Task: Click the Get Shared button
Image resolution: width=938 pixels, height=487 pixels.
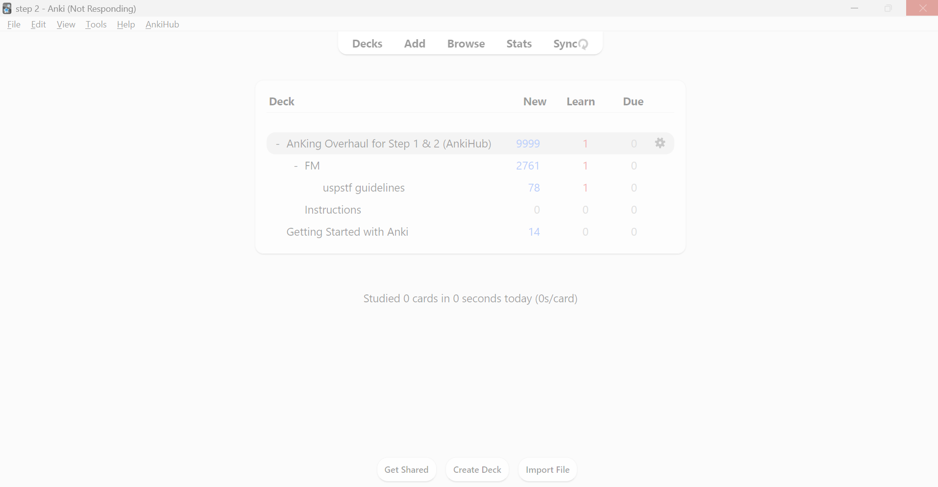Action: tap(406, 469)
